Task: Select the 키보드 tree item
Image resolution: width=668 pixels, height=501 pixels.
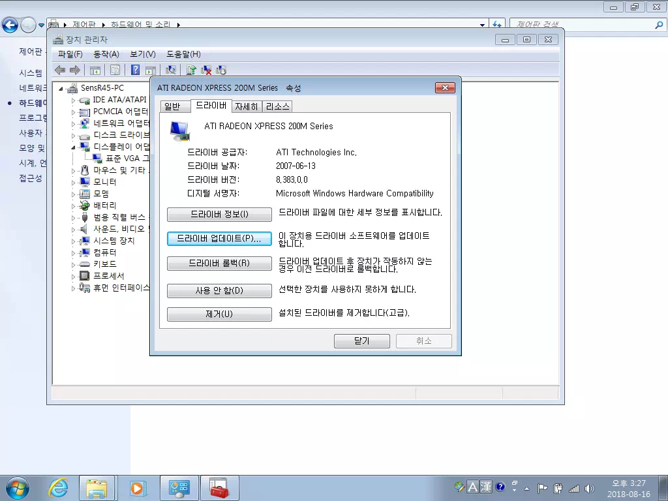Action: (105, 264)
